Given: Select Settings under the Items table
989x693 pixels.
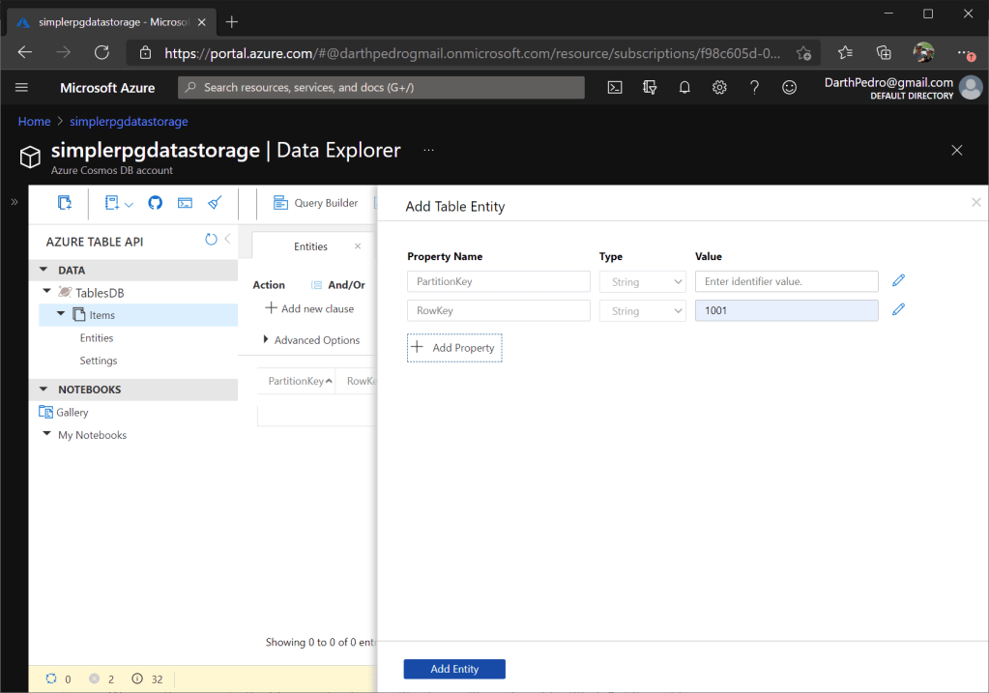Looking at the screenshot, I should tap(99, 361).
